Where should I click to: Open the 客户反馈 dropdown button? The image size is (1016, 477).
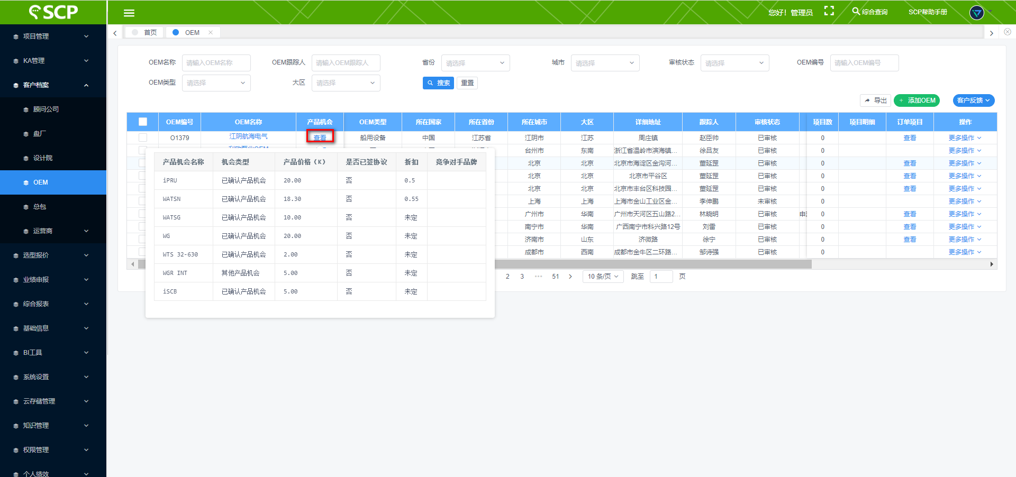coord(973,100)
